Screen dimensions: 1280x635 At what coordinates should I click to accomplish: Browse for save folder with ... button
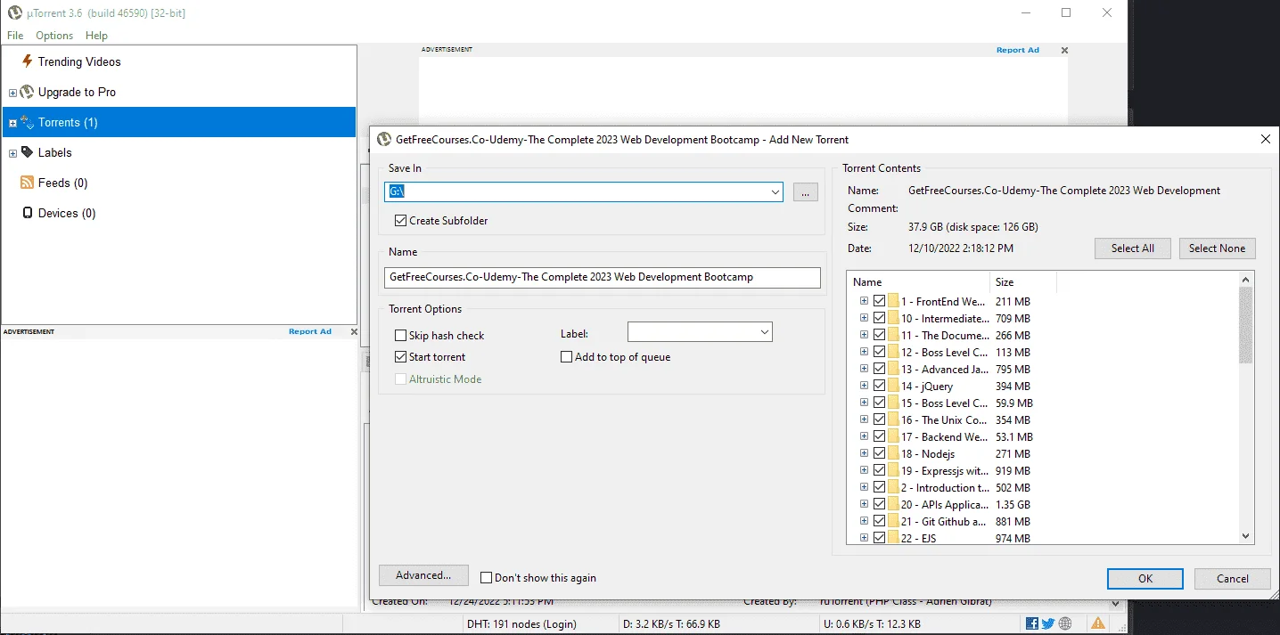805,191
